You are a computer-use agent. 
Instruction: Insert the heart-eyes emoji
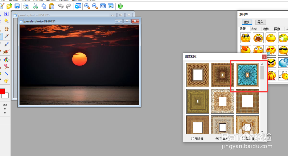(x=271, y=50)
